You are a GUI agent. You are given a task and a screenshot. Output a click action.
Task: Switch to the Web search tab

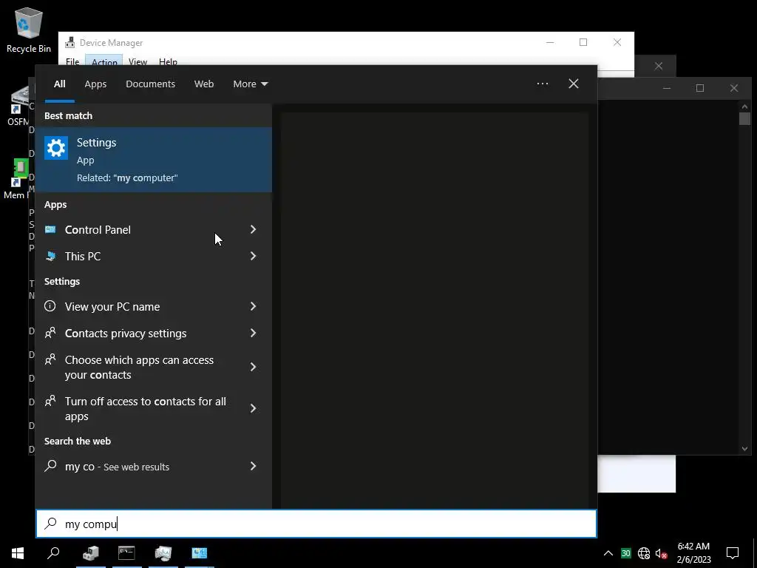[x=204, y=84]
